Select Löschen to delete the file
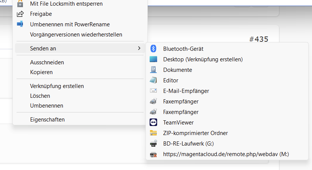 tap(40, 96)
